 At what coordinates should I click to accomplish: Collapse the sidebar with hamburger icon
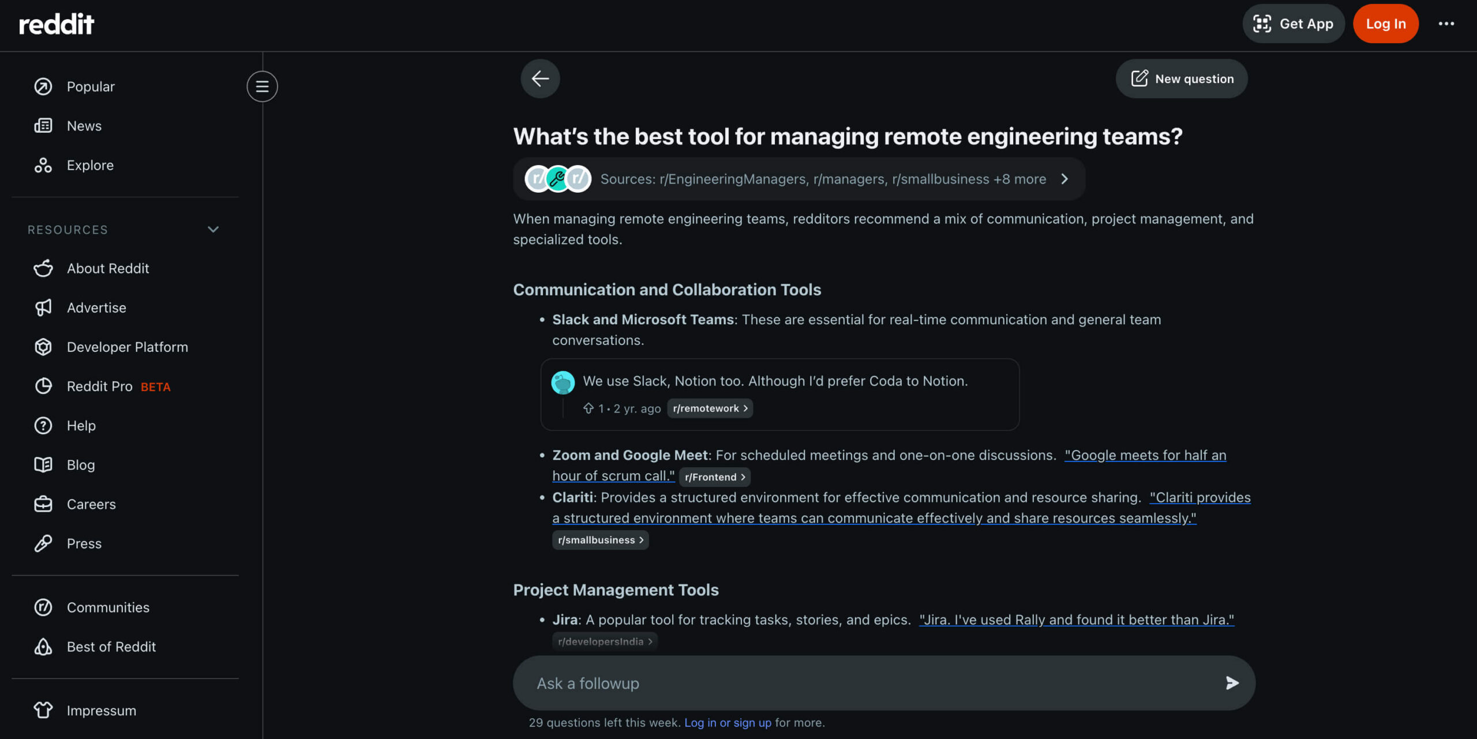click(262, 87)
